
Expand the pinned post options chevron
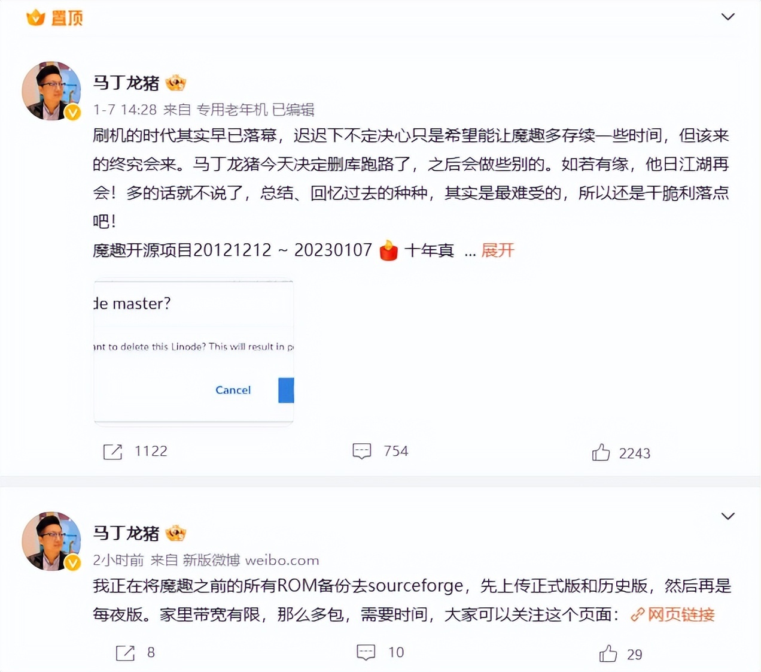[x=727, y=17]
